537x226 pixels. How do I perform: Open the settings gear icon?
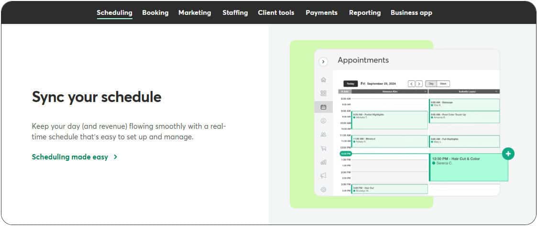pyautogui.click(x=323, y=190)
